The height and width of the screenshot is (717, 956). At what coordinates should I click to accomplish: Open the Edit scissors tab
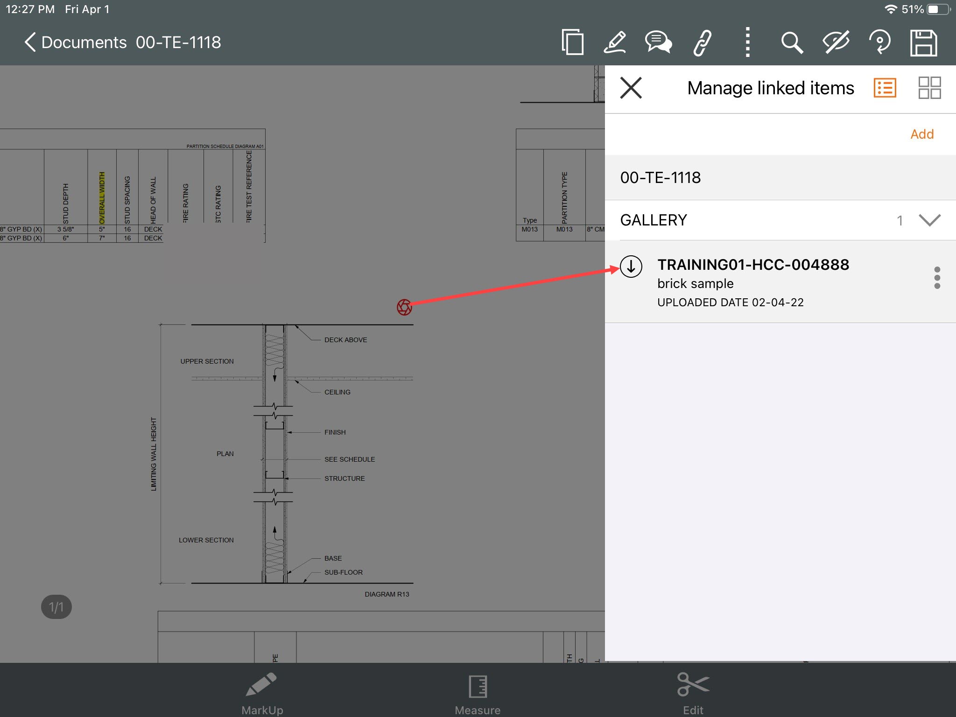pos(693,694)
